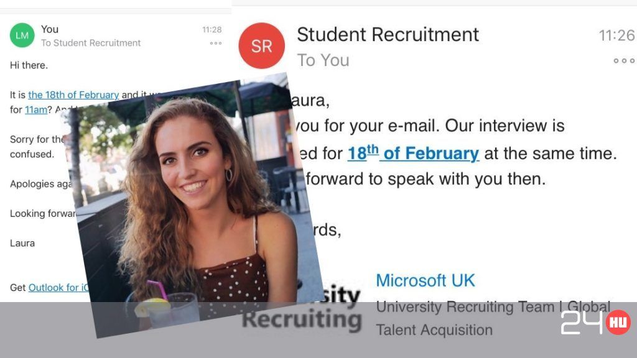Image resolution: width=637 pixels, height=358 pixels.
Task: Click the green LM sender avatar
Action: 22,35
